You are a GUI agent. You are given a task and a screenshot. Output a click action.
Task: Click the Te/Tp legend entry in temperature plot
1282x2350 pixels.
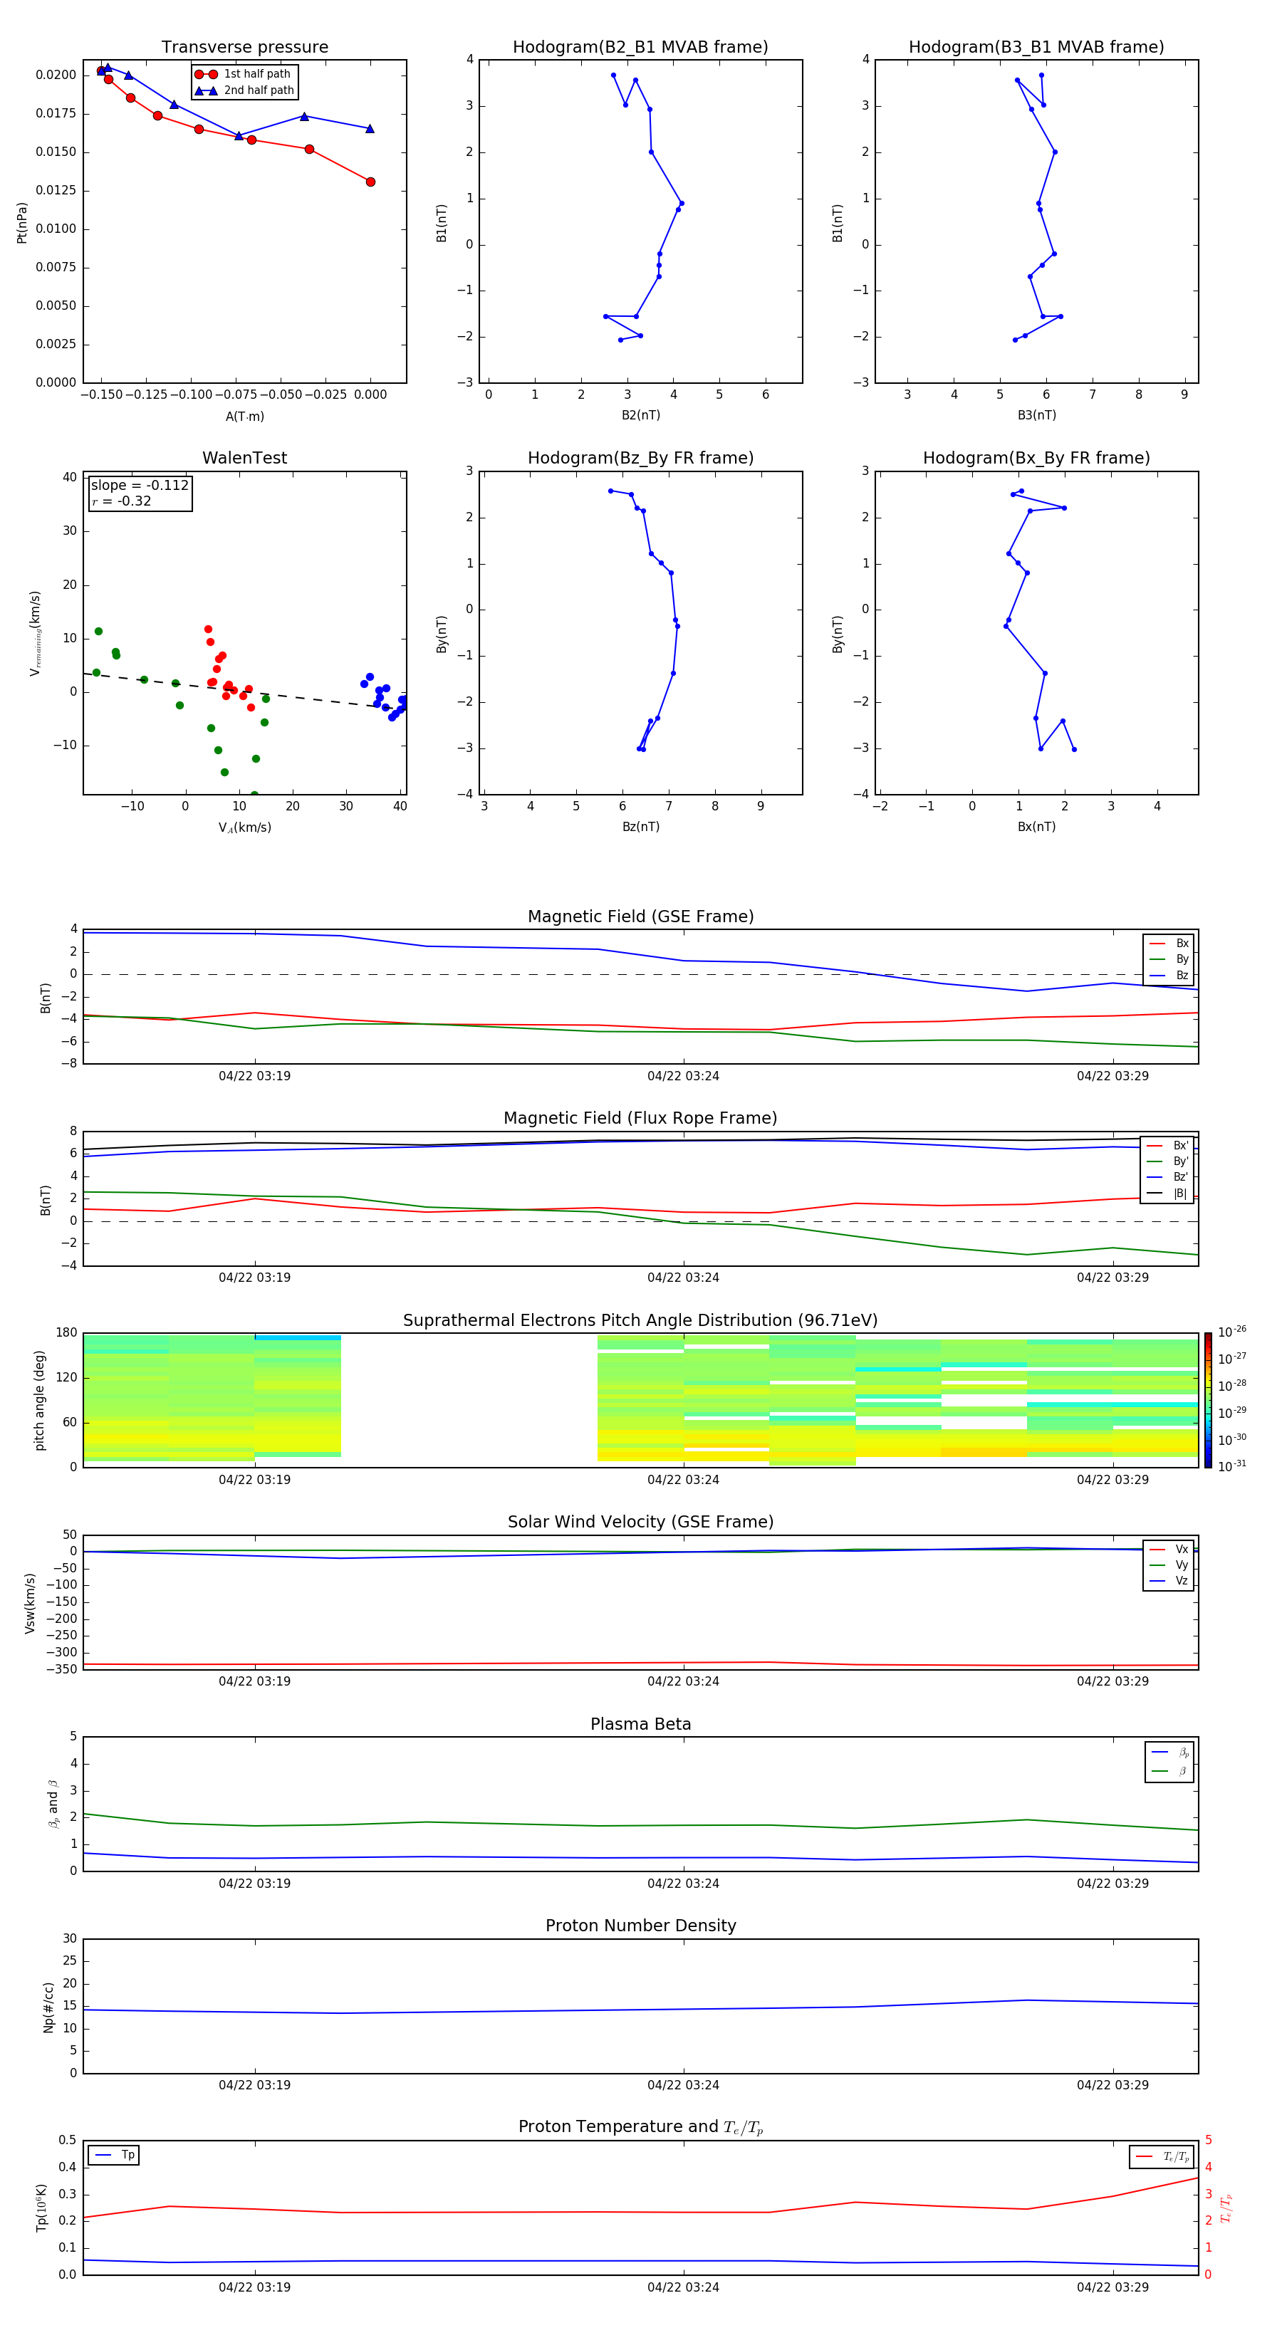(1162, 2156)
